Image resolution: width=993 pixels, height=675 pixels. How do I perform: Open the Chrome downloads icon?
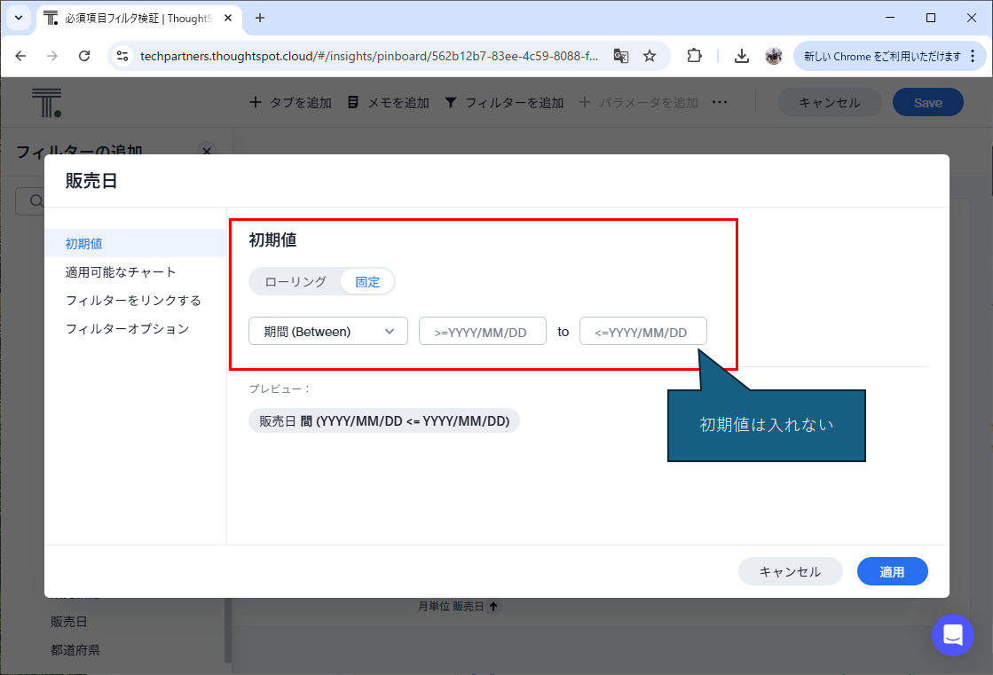click(742, 56)
